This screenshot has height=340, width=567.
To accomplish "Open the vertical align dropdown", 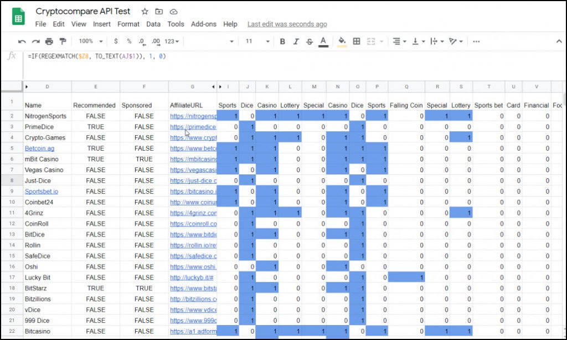I will 419,42.
